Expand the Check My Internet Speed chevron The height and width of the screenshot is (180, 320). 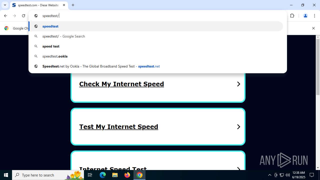[x=238, y=84]
